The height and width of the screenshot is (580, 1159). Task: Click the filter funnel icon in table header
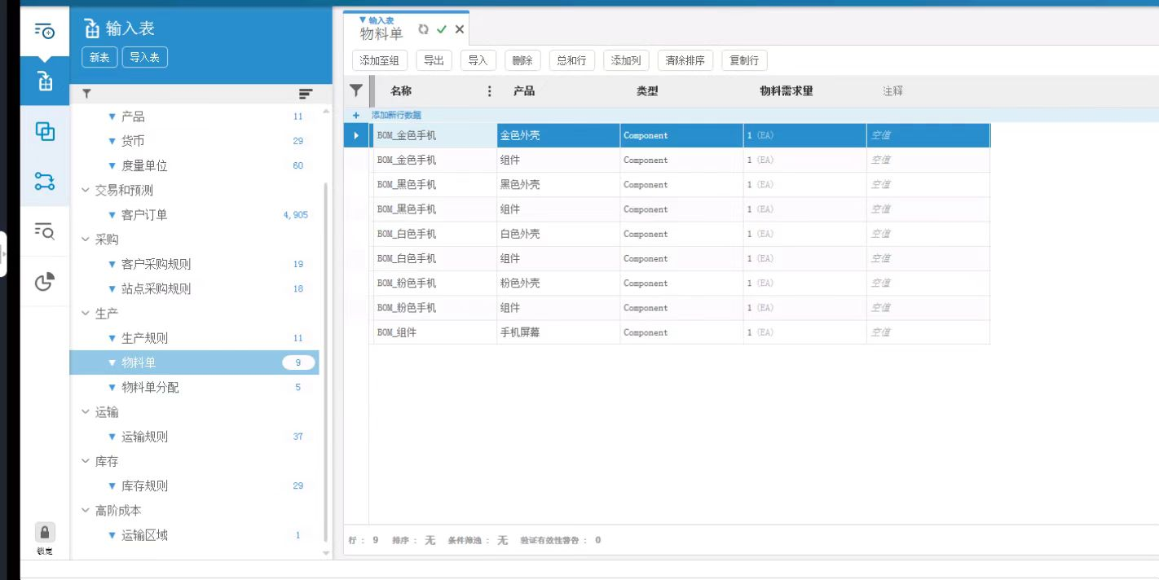[x=356, y=90]
